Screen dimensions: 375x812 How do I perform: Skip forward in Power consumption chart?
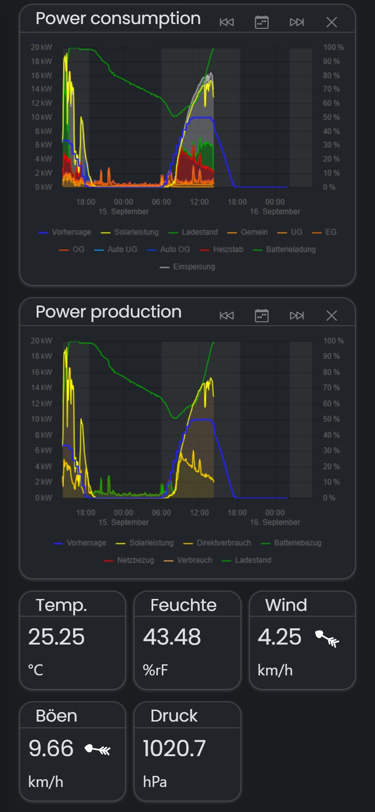click(x=297, y=22)
